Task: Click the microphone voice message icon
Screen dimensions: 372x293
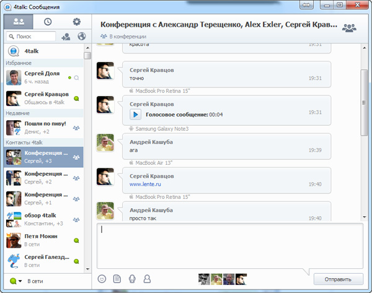Action: click(x=132, y=279)
